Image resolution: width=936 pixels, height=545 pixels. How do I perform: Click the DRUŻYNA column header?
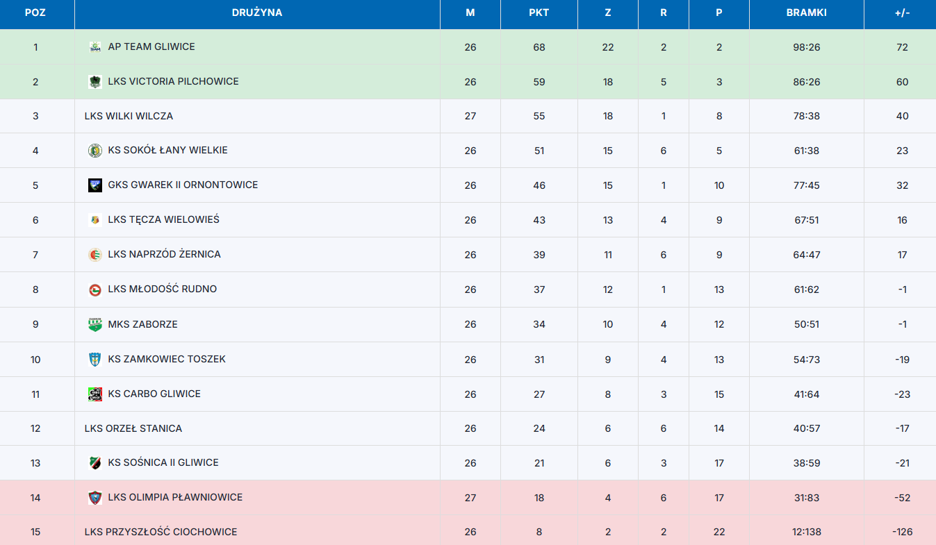pos(257,13)
